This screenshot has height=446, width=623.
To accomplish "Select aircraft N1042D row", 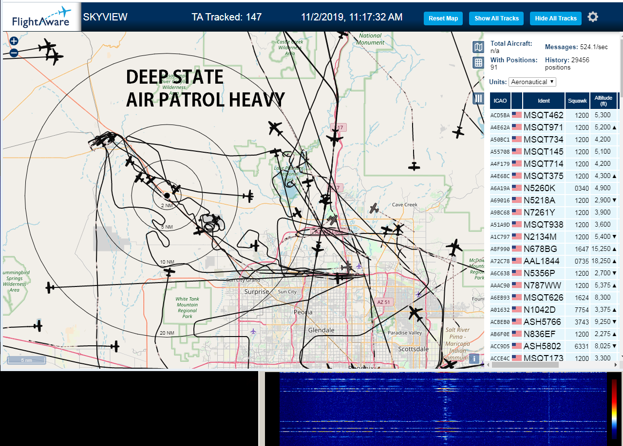I will (554, 310).
